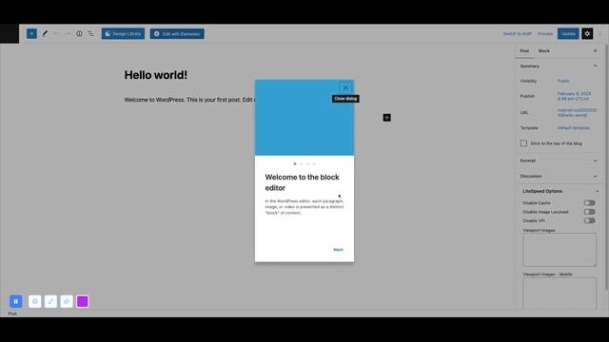609x342 pixels.
Task: Edit the publish date February 9
Action: pos(574,96)
